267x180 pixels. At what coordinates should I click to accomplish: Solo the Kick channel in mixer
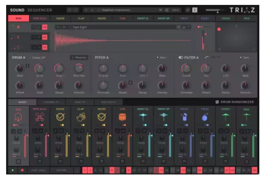click(13, 131)
